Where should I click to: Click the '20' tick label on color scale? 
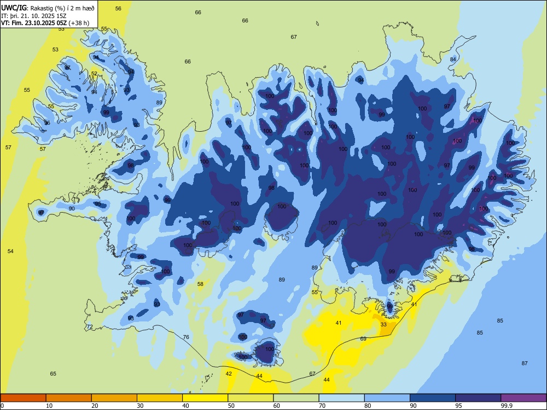click(x=95, y=406)
